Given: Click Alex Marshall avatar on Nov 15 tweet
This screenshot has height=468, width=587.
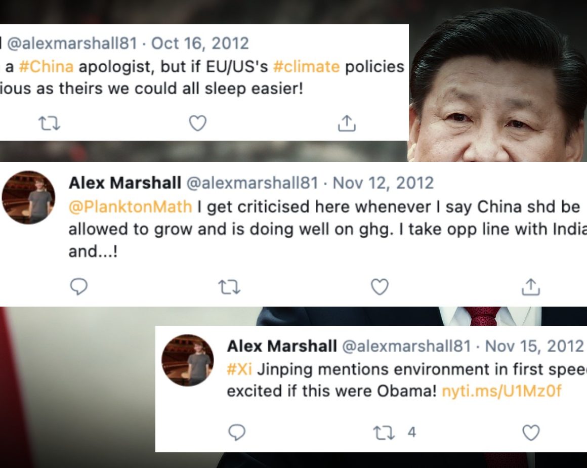Looking at the screenshot, I should pyautogui.click(x=188, y=360).
